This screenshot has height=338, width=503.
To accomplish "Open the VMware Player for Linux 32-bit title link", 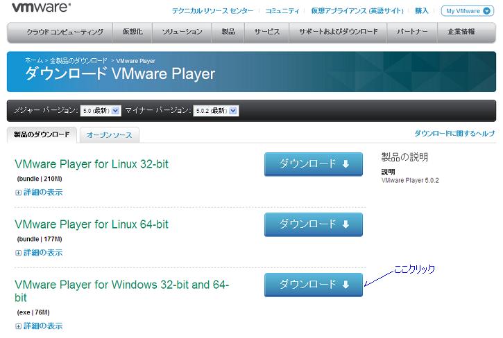I will (x=92, y=164).
